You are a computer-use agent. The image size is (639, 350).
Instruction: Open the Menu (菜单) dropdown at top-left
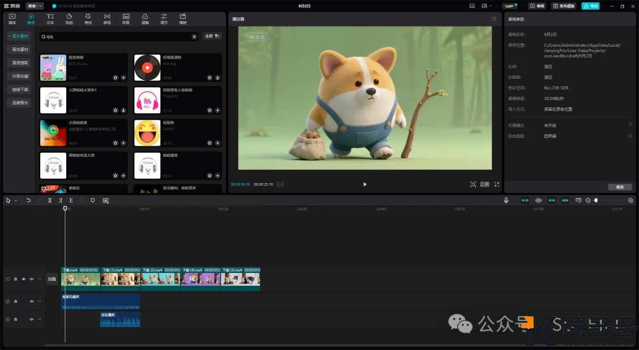(x=34, y=6)
